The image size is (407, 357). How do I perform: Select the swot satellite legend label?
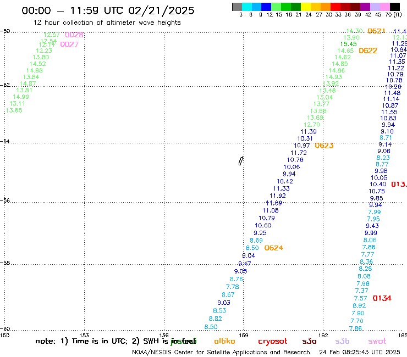point(377,341)
